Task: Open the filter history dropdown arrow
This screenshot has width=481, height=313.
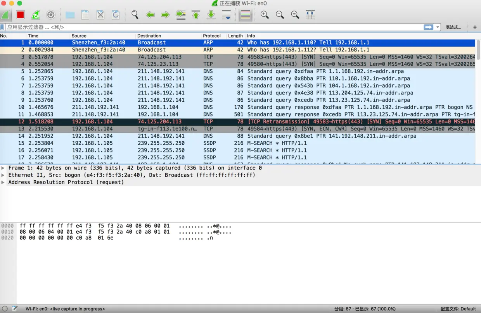Action: [x=438, y=27]
